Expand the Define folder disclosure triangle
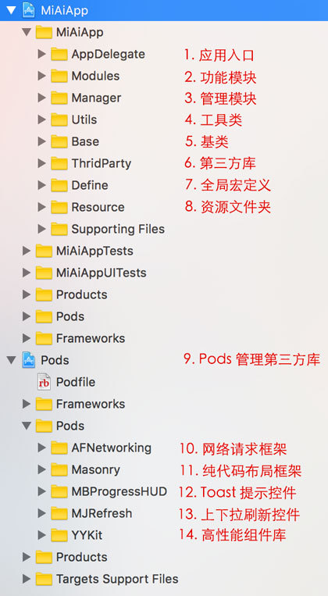This screenshot has width=328, height=596. [x=42, y=185]
